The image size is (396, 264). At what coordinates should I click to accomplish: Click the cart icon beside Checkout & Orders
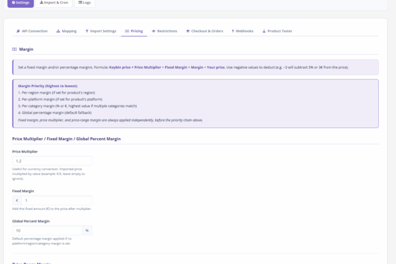point(188,31)
